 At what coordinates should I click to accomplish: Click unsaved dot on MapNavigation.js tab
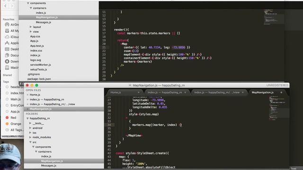coord(281,93)
